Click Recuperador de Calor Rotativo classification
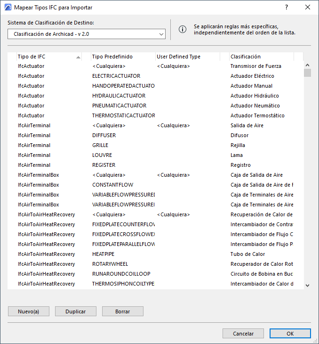 tap(262, 264)
